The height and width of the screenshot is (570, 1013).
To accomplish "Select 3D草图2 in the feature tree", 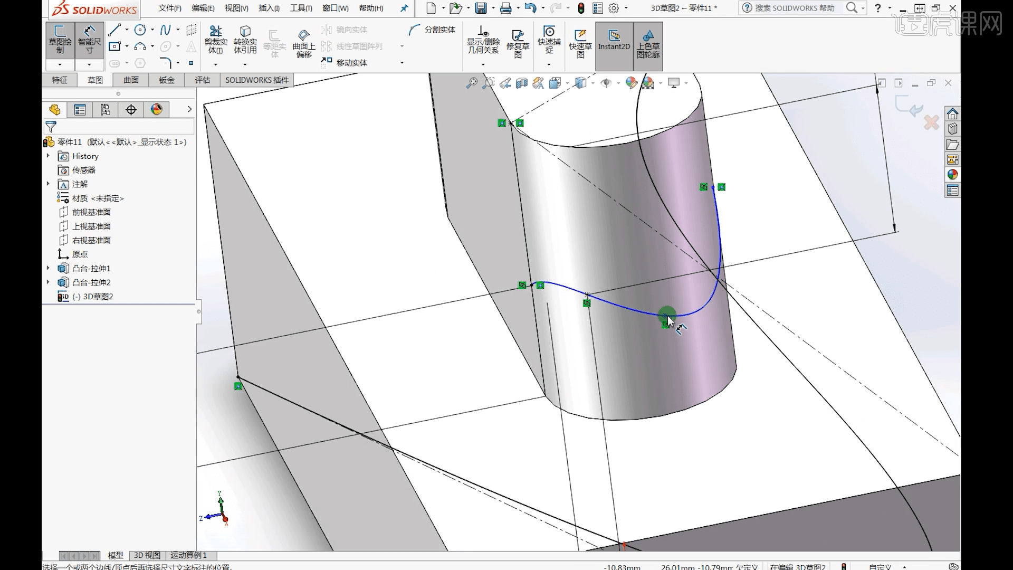I will pyautogui.click(x=85, y=297).
